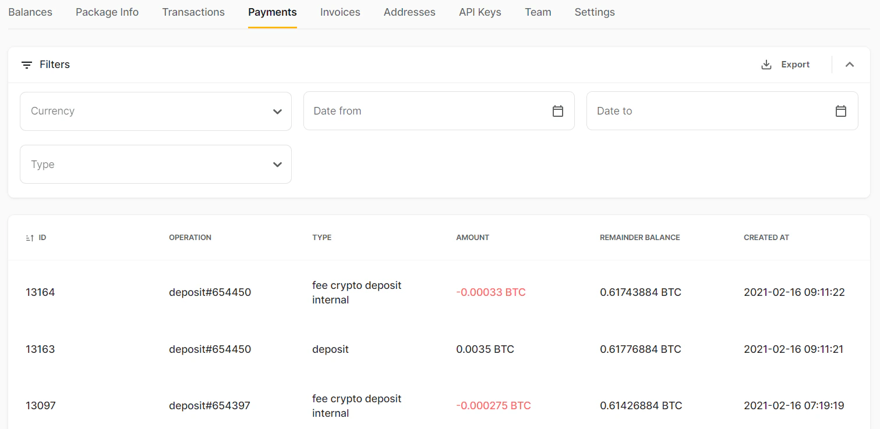Switch to the Package Info tab
This screenshot has height=429, width=880.
107,12
